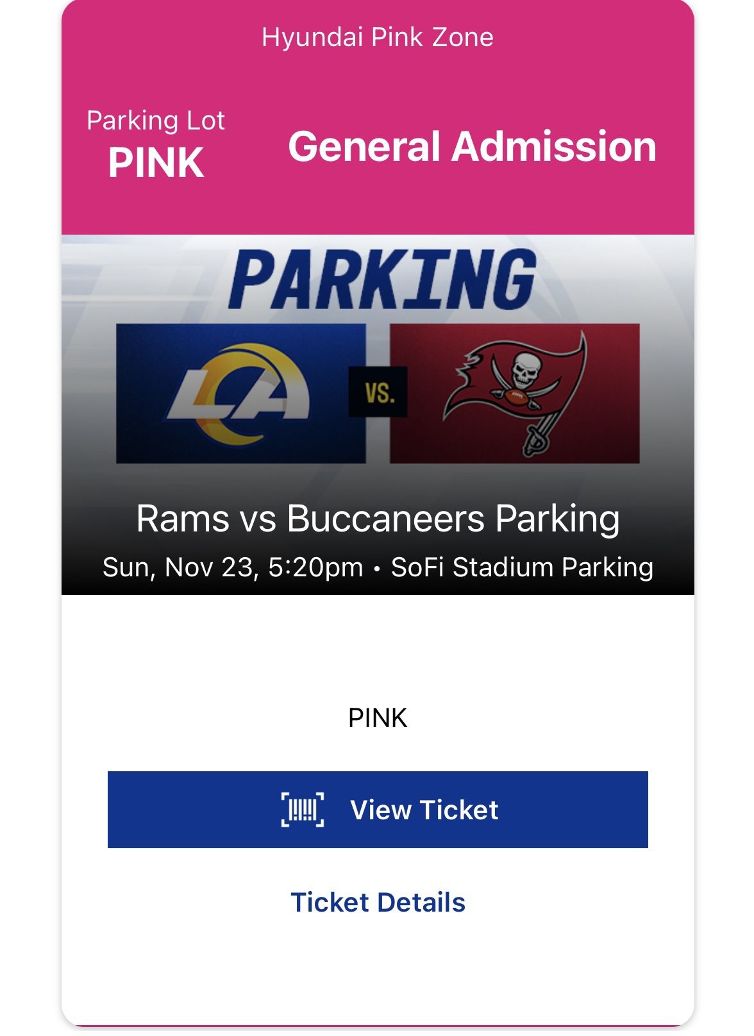Open Ticket Details
This screenshot has width=754, height=1036.
click(x=377, y=903)
